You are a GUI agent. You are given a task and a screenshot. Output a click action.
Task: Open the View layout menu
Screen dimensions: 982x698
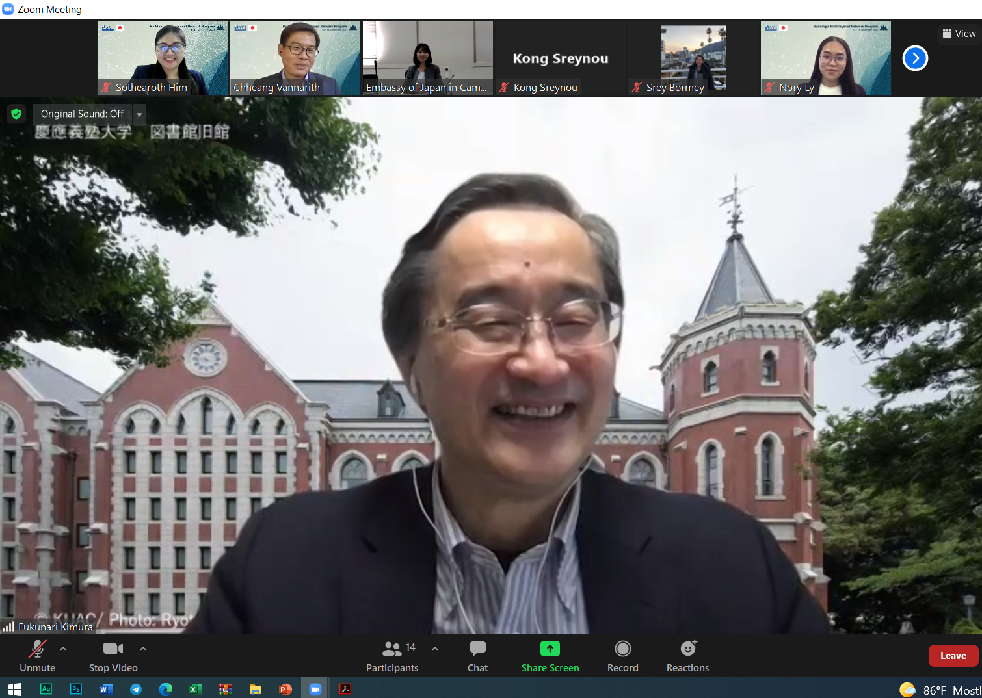(959, 34)
